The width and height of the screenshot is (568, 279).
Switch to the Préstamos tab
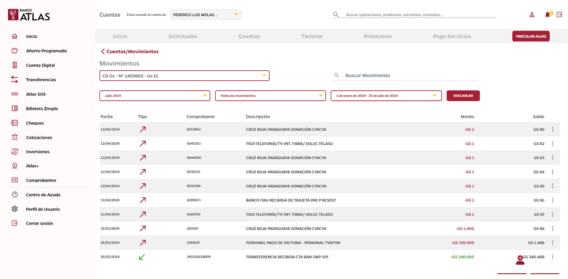pyautogui.click(x=378, y=36)
